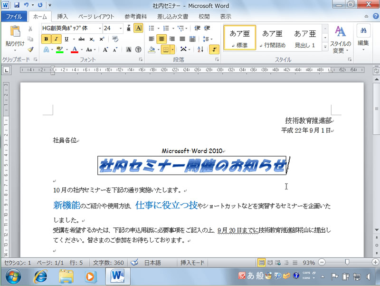
Task: Click the Sort icon
Action: [x=200, y=49]
